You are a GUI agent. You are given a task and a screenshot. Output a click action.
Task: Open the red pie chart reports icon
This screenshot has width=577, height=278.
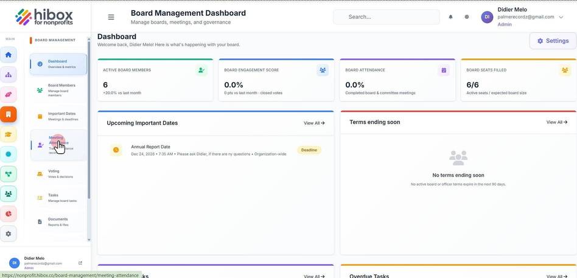pyautogui.click(x=9, y=214)
